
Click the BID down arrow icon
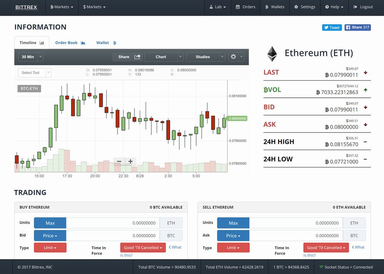pyautogui.click(x=366, y=107)
